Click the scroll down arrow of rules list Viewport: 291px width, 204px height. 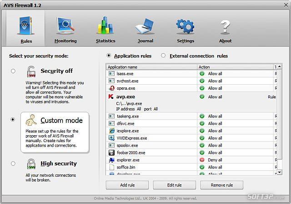click(x=280, y=172)
